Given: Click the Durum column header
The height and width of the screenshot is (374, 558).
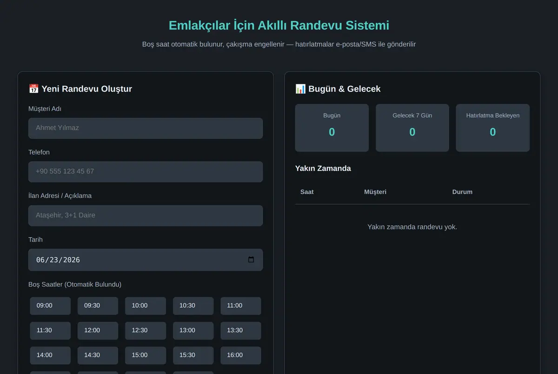Looking at the screenshot, I should pos(462,192).
